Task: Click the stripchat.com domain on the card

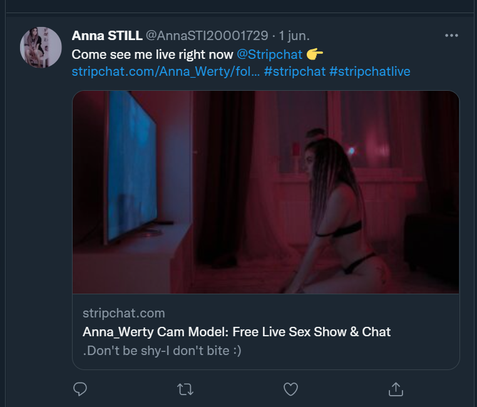Action: pyautogui.click(x=123, y=313)
